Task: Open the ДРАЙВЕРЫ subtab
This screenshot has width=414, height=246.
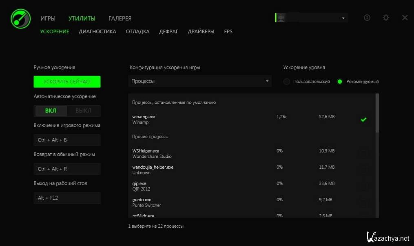Action: (x=201, y=32)
